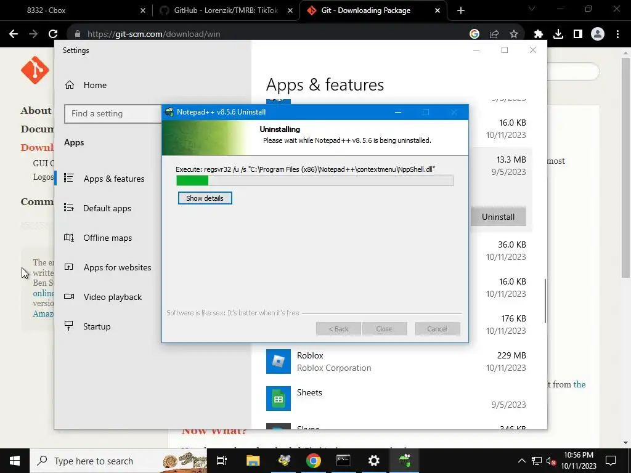This screenshot has width=631, height=473.
Task: Open a new browser tab with plus
Action: (x=461, y=10)
